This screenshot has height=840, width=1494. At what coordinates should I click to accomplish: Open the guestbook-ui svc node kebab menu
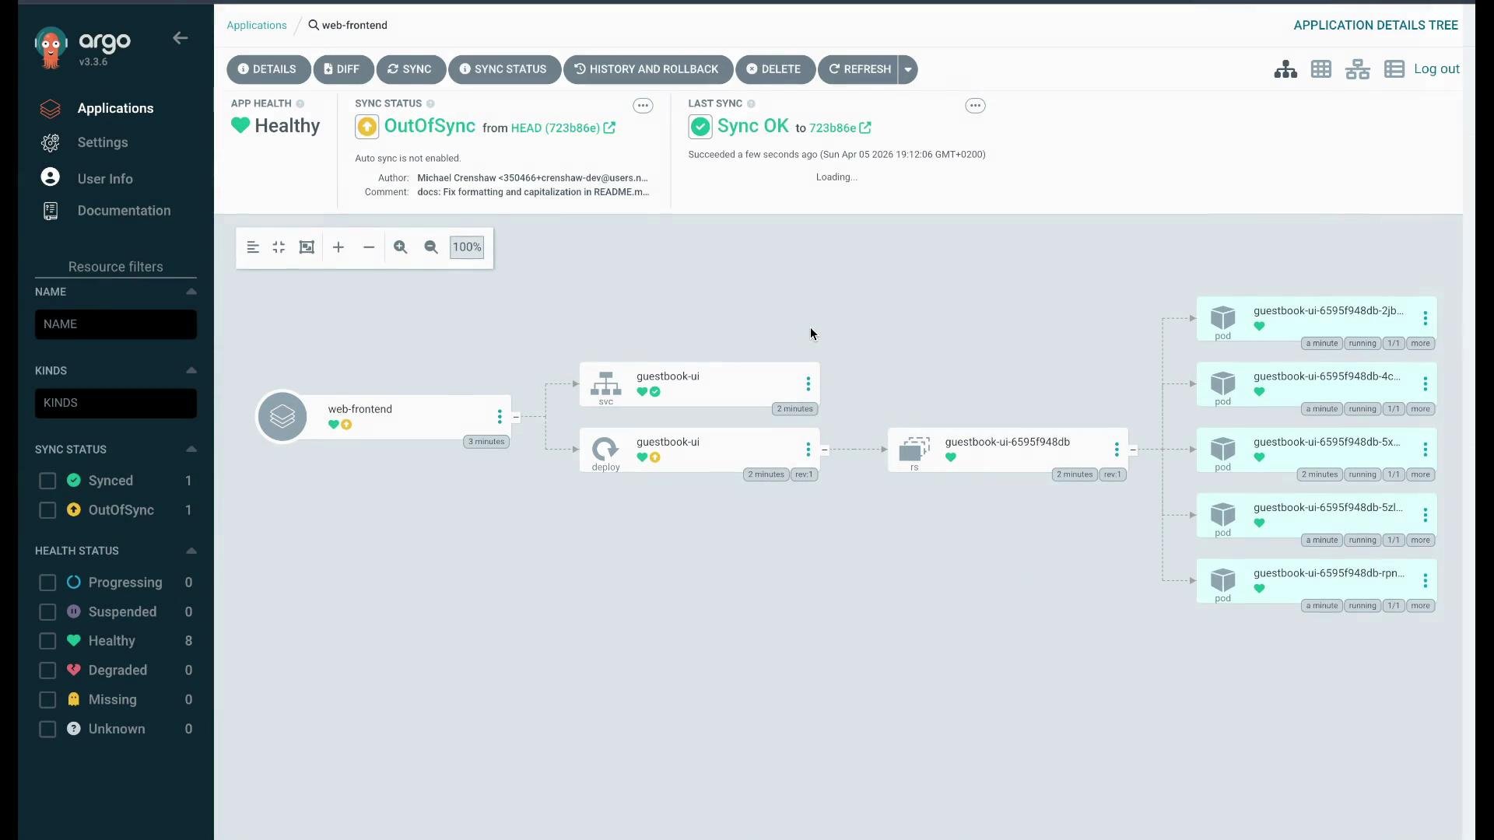coord(808,384)
